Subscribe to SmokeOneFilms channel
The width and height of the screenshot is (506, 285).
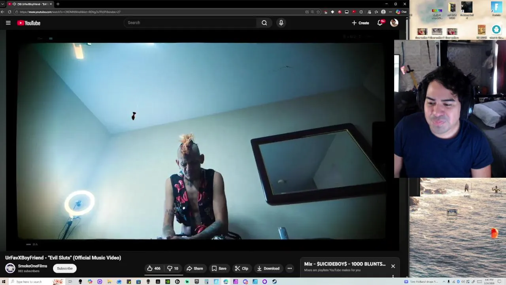pos(65,268)
